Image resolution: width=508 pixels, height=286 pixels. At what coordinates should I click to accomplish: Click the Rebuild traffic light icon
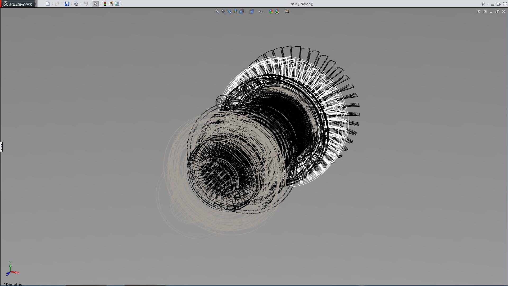(105, 4)
